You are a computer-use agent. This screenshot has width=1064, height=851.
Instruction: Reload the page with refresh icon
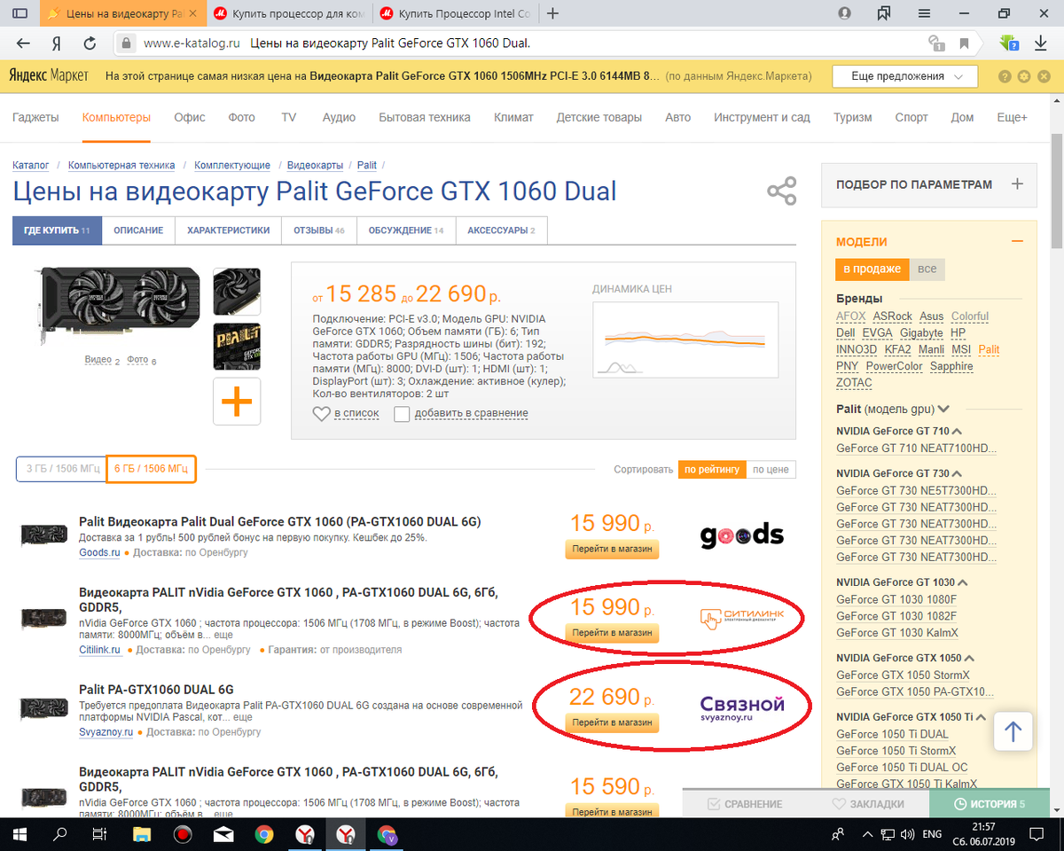tap(90, 43)
